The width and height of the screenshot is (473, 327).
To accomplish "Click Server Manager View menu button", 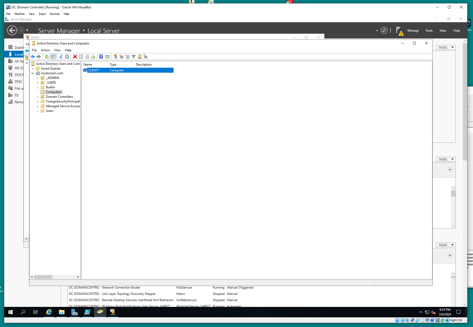I will click(443, 31).
